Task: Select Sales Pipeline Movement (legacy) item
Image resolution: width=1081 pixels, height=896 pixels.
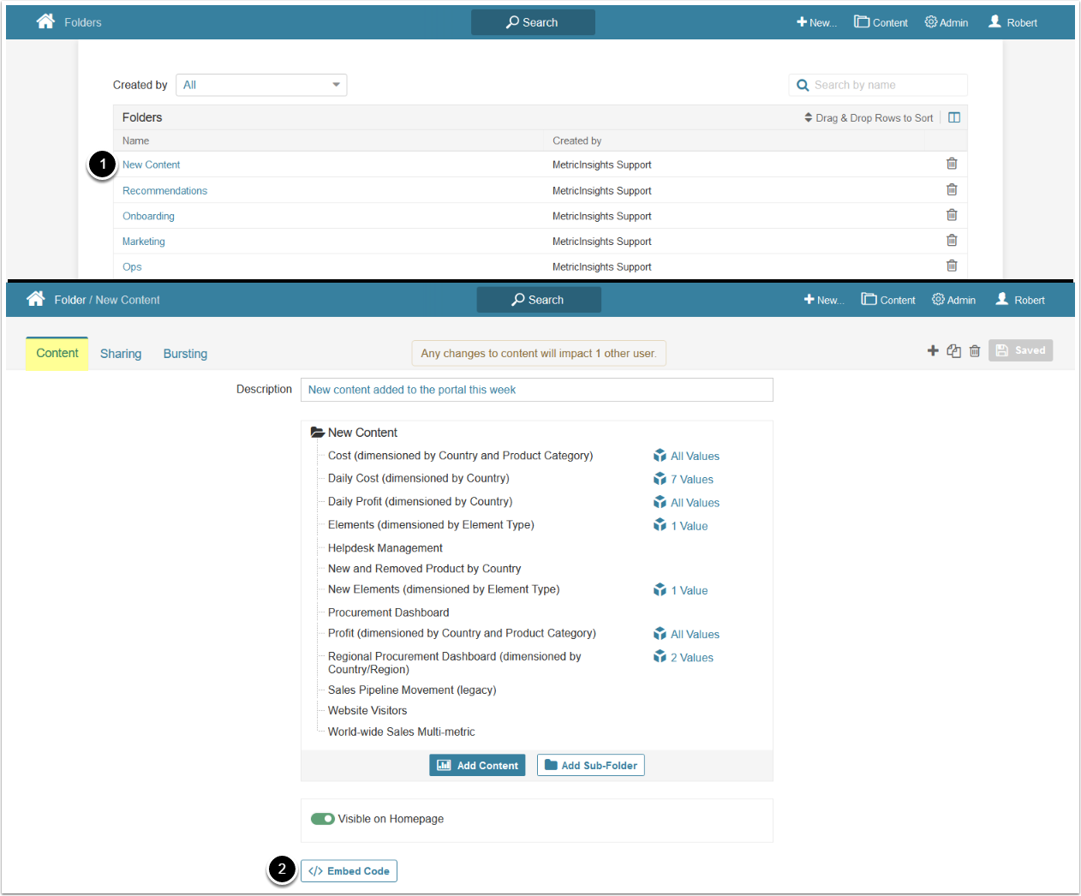Action: tap(412, 690)
